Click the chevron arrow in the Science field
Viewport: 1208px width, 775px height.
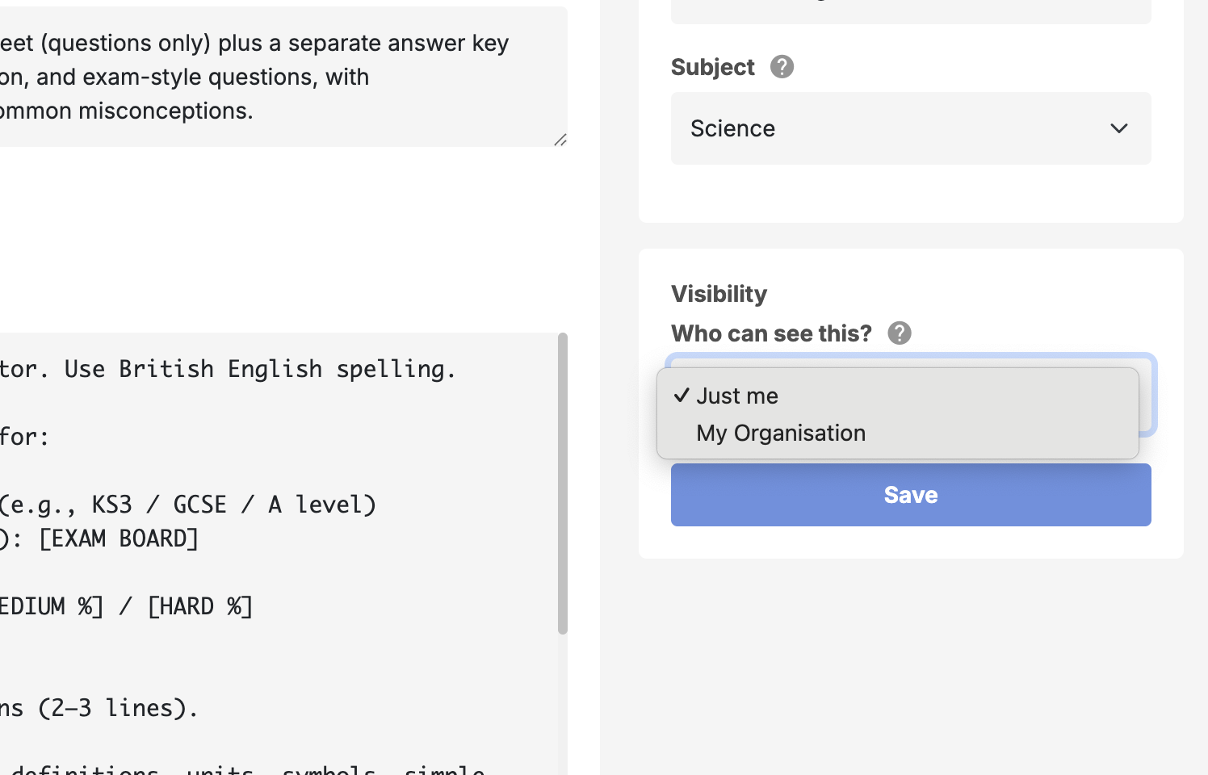point(1118,128)
